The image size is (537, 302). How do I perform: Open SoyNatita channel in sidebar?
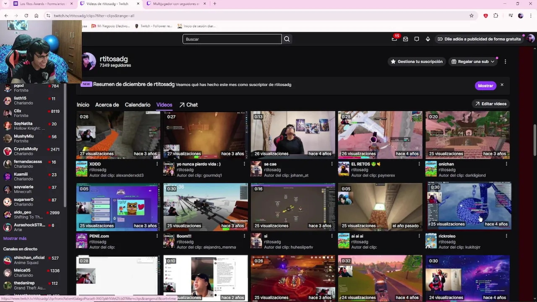(x=31, y=126)
